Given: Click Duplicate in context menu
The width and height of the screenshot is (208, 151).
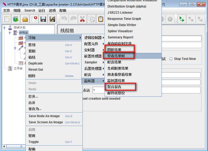Looking at the screenshot, I should point(54,63).
